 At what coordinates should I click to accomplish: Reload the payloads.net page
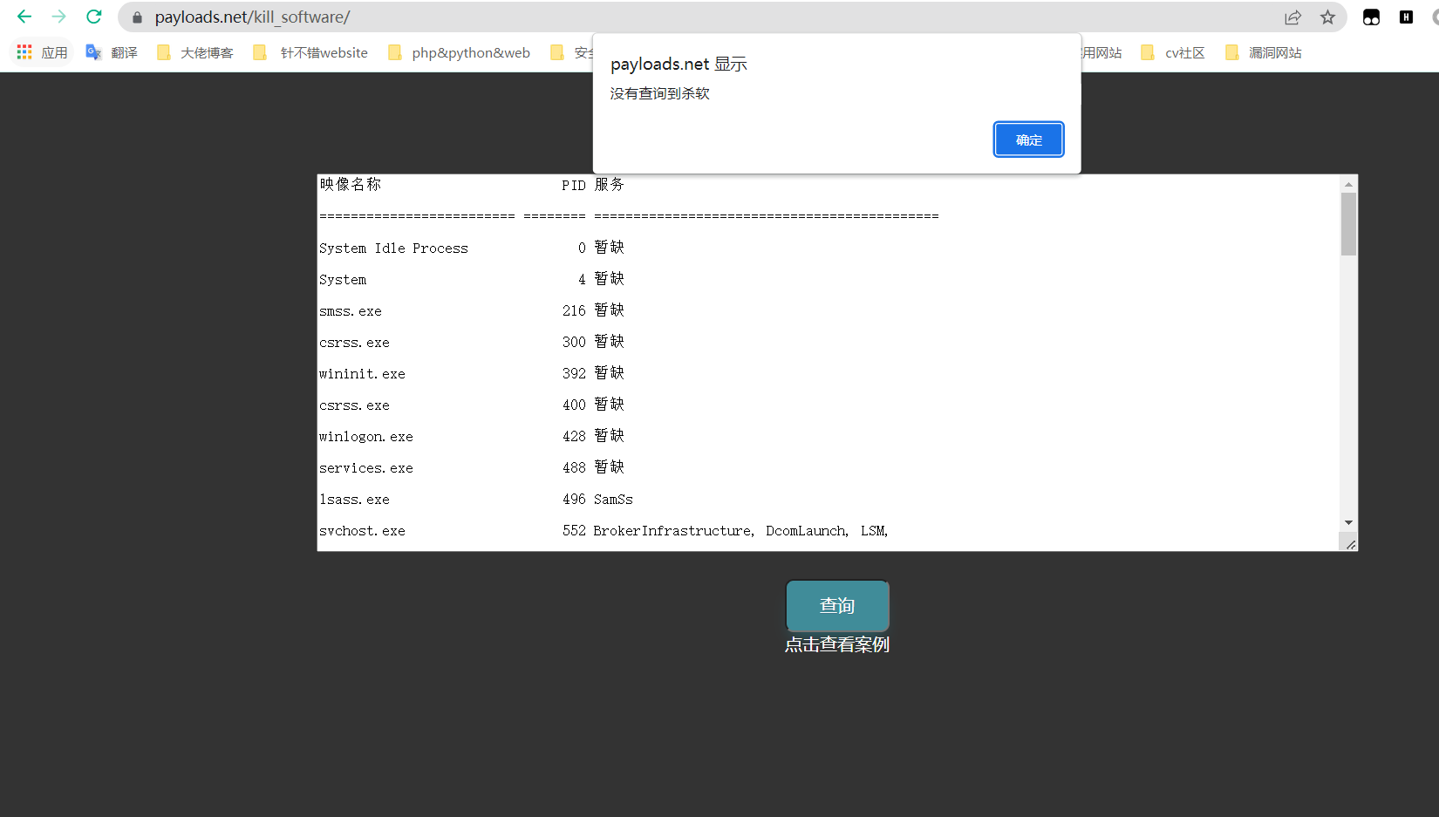[x=94, y=17]
